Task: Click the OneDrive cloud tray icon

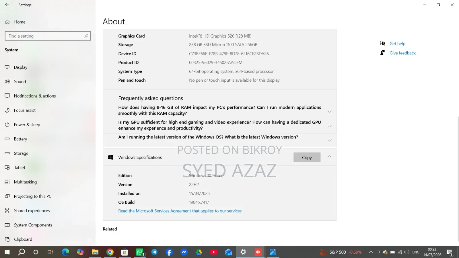Action: [385, 252]
